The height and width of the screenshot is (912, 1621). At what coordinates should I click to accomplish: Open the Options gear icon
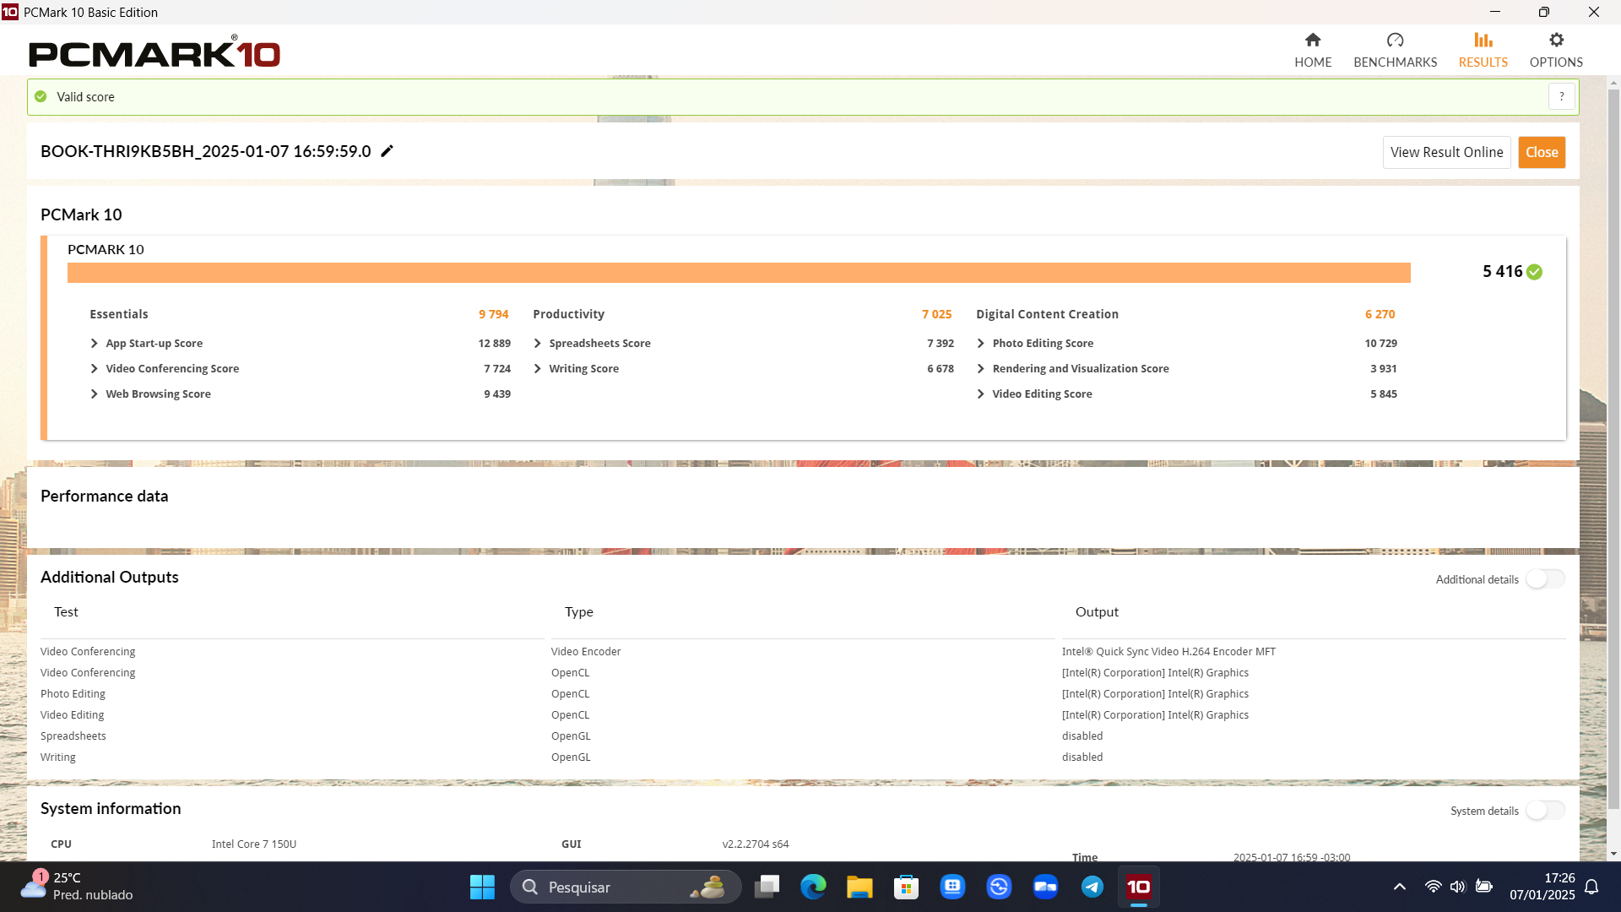(x=1555, y=41)
